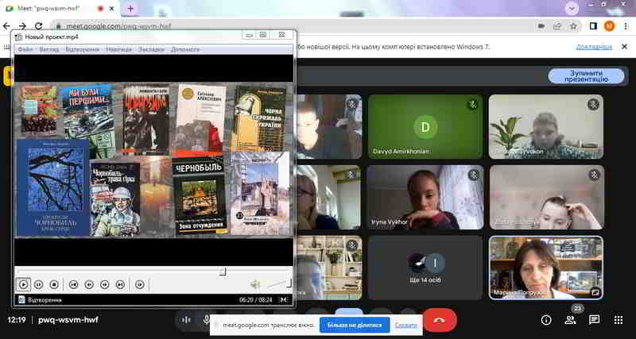Screen dimensions: 636x339
Task: Show the participants list icon
Action: coord(570,321)
